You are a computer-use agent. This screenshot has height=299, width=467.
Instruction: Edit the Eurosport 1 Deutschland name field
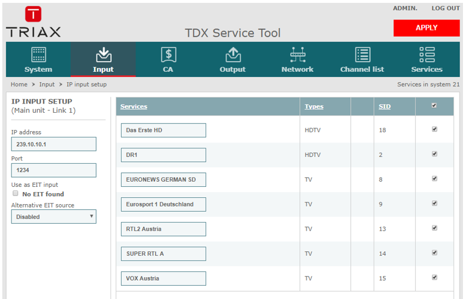[x=164, y=205]
